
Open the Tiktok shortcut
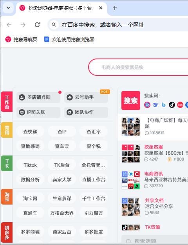[x=30, y=165]
